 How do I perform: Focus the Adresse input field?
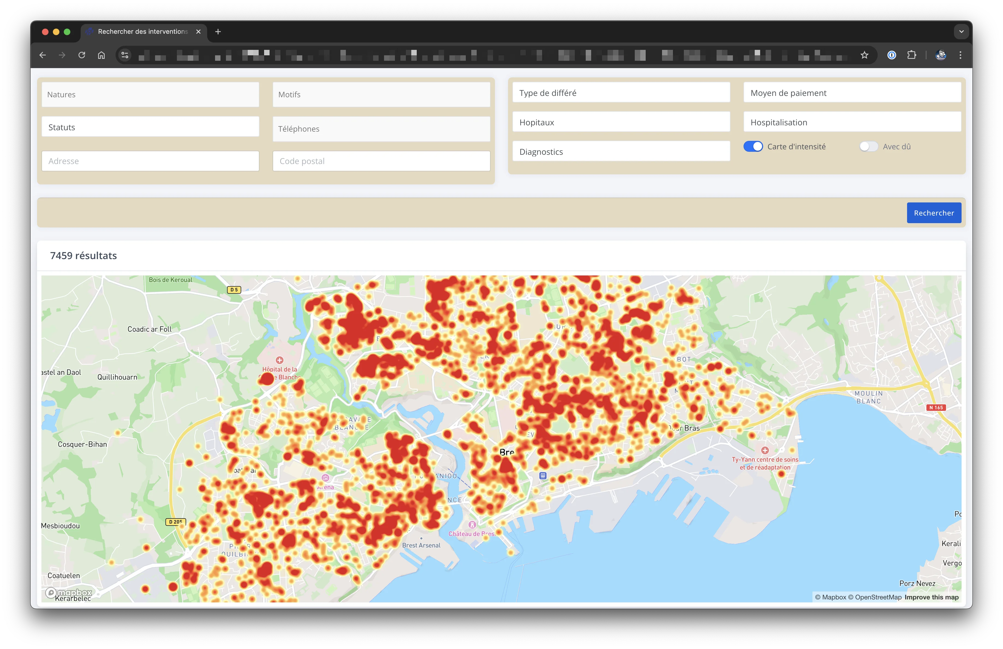point(150,161)
